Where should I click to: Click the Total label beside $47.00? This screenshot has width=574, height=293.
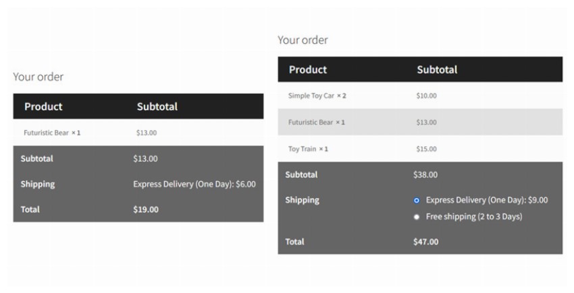pyautogui.click(x=294, y=241)
